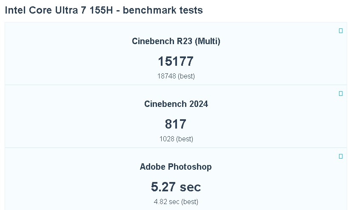Screen dimensions: 348x210
Task: Click the 4.82 sec (best) reference value
Action: (176, 202)
